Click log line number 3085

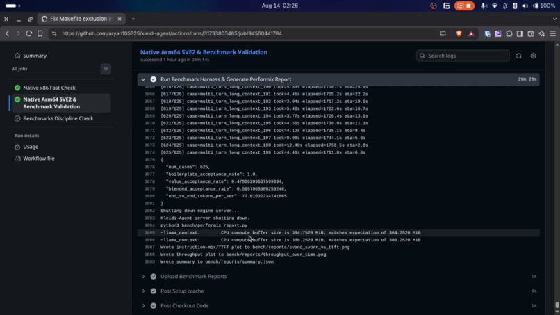149,232
